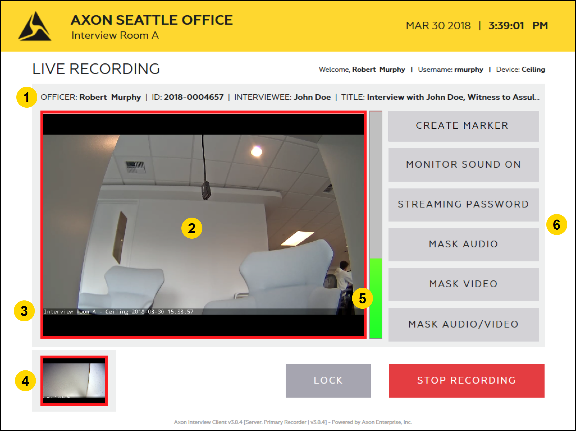Click the Axon triangle logo

pyautogui.click(x=35, y=27)
